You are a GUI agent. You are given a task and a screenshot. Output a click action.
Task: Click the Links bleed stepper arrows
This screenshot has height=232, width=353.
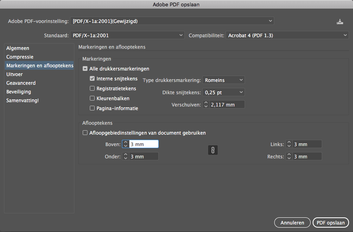pyautogui.click(x=289, y=144)
